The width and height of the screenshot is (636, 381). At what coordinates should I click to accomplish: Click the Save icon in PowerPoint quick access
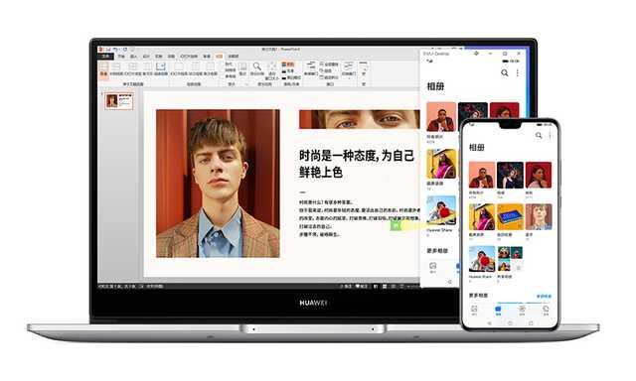(x=107, y=49)
